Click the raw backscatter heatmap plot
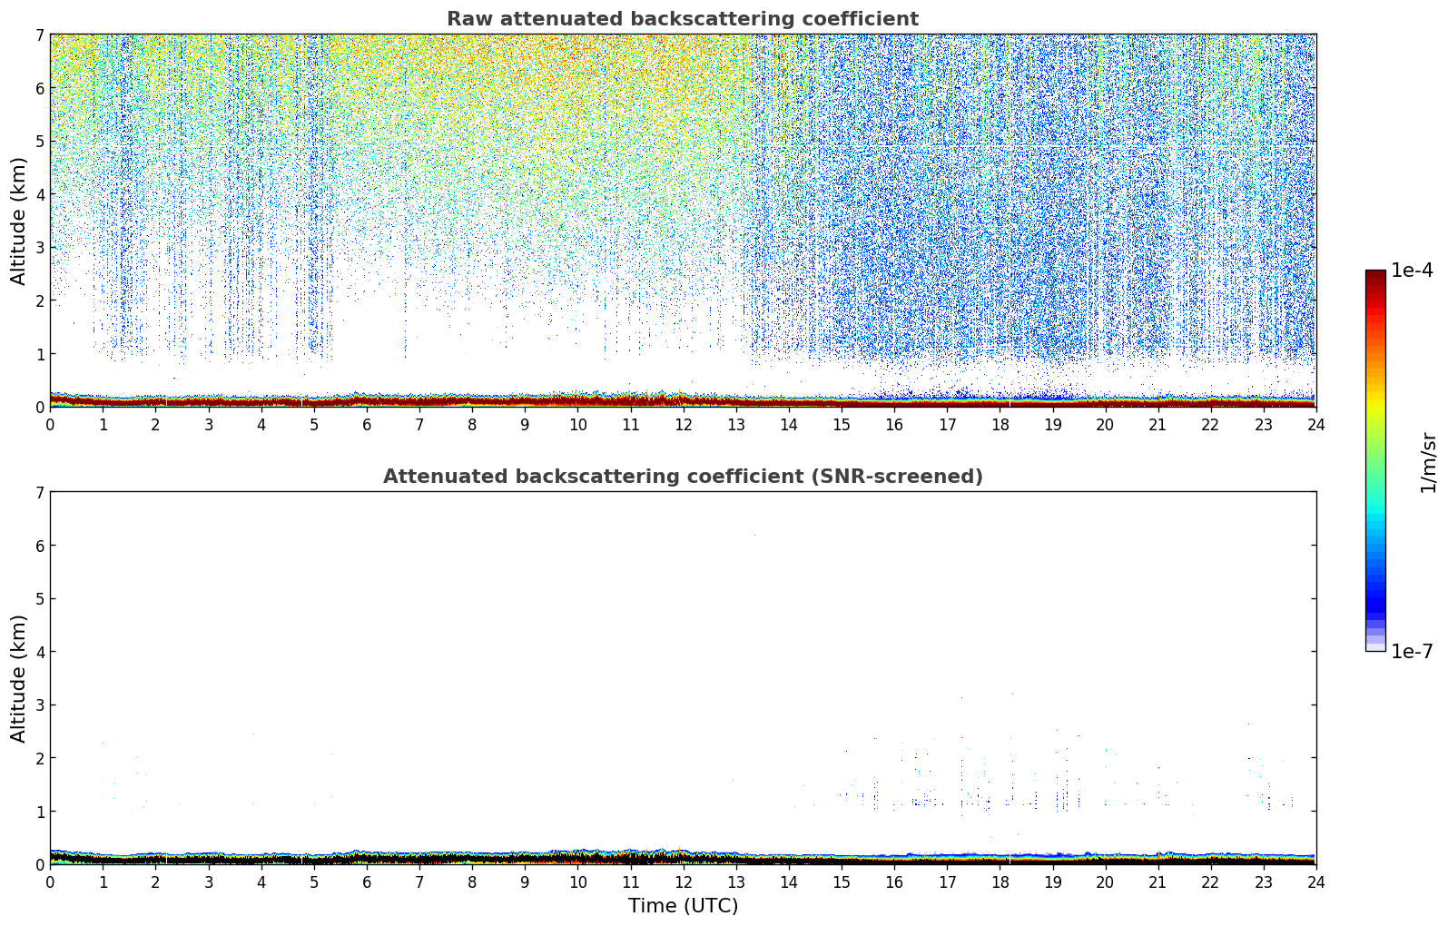The height and width of the screenshot is (926, 1448). pyautogui.click(x=683, y=221)
